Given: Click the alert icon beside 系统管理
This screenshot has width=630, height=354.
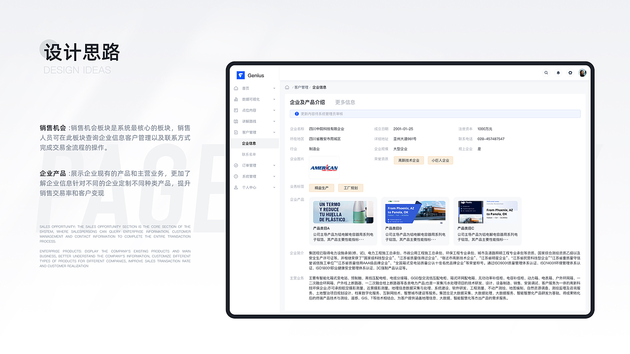Looking at the screenshot, I should click(236, 177).
